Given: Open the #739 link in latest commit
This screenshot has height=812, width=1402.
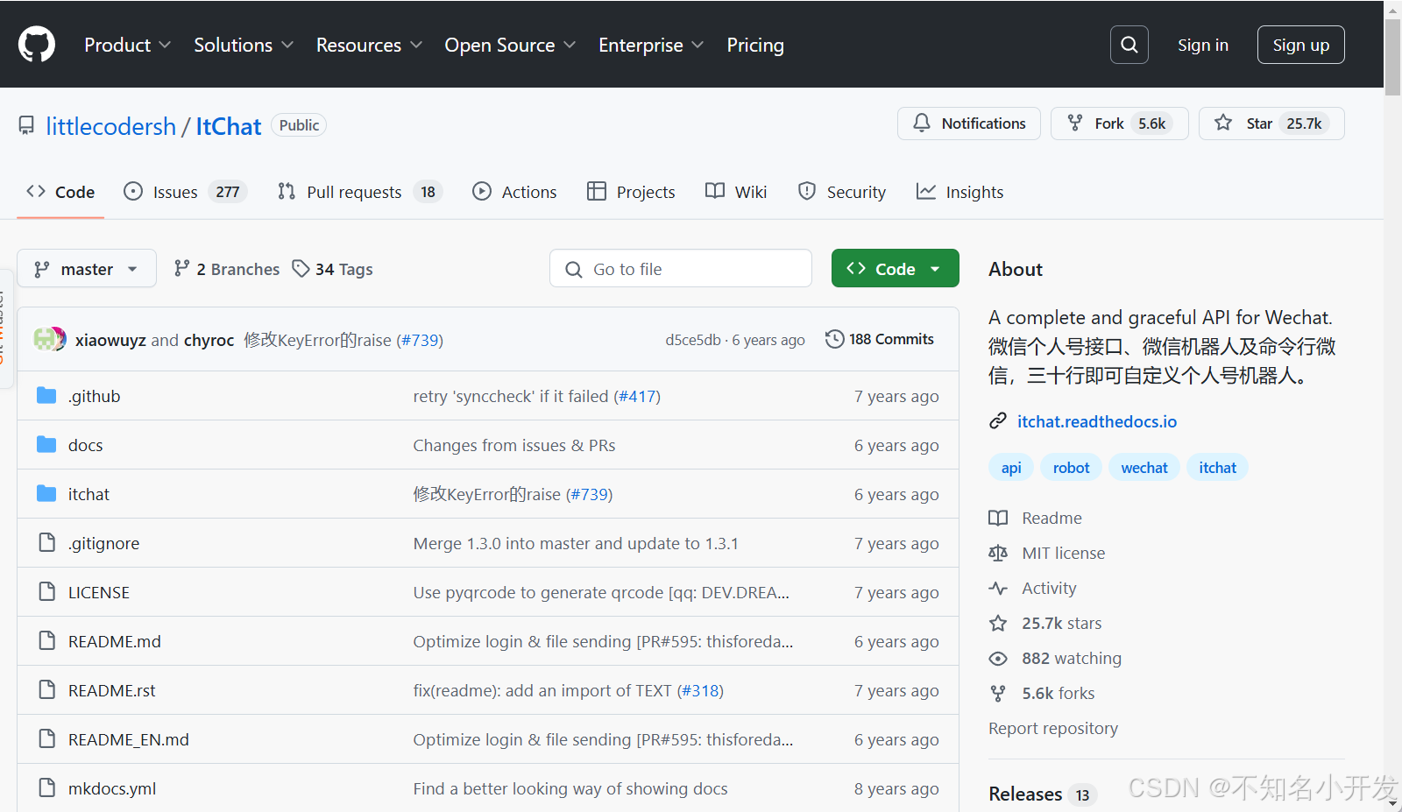Looking at the screenshot, I should [420, 340].
